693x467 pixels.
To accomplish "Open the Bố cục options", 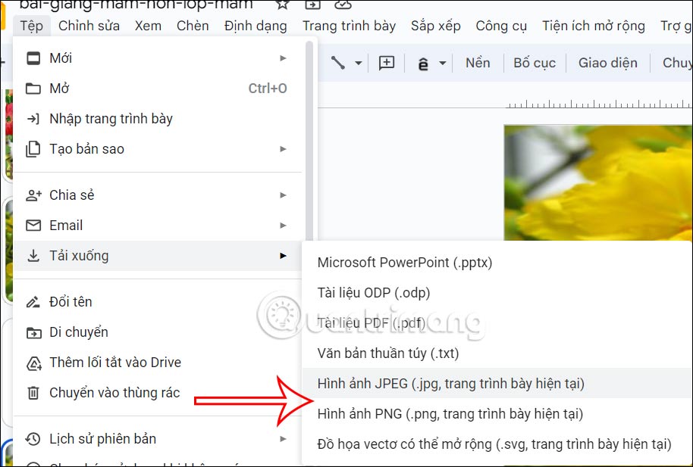I will coord(535,63).
